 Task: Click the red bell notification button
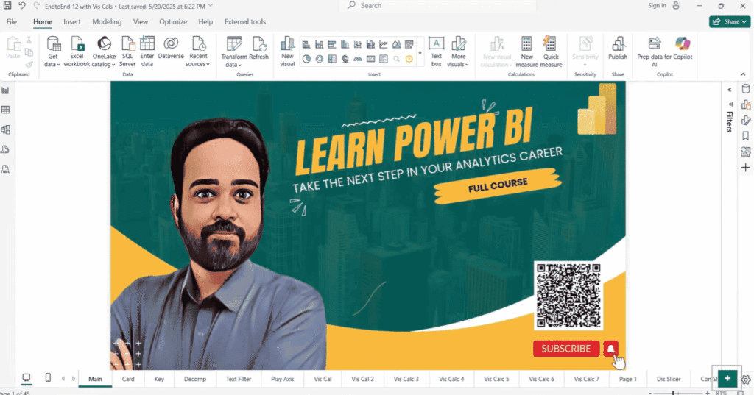610,349
